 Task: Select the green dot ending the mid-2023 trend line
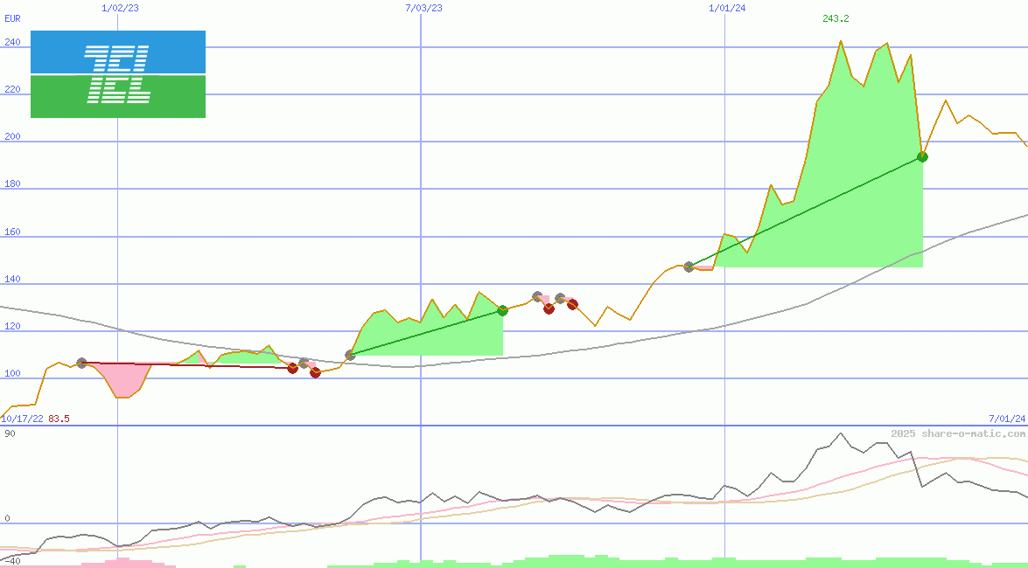[502, 310]
